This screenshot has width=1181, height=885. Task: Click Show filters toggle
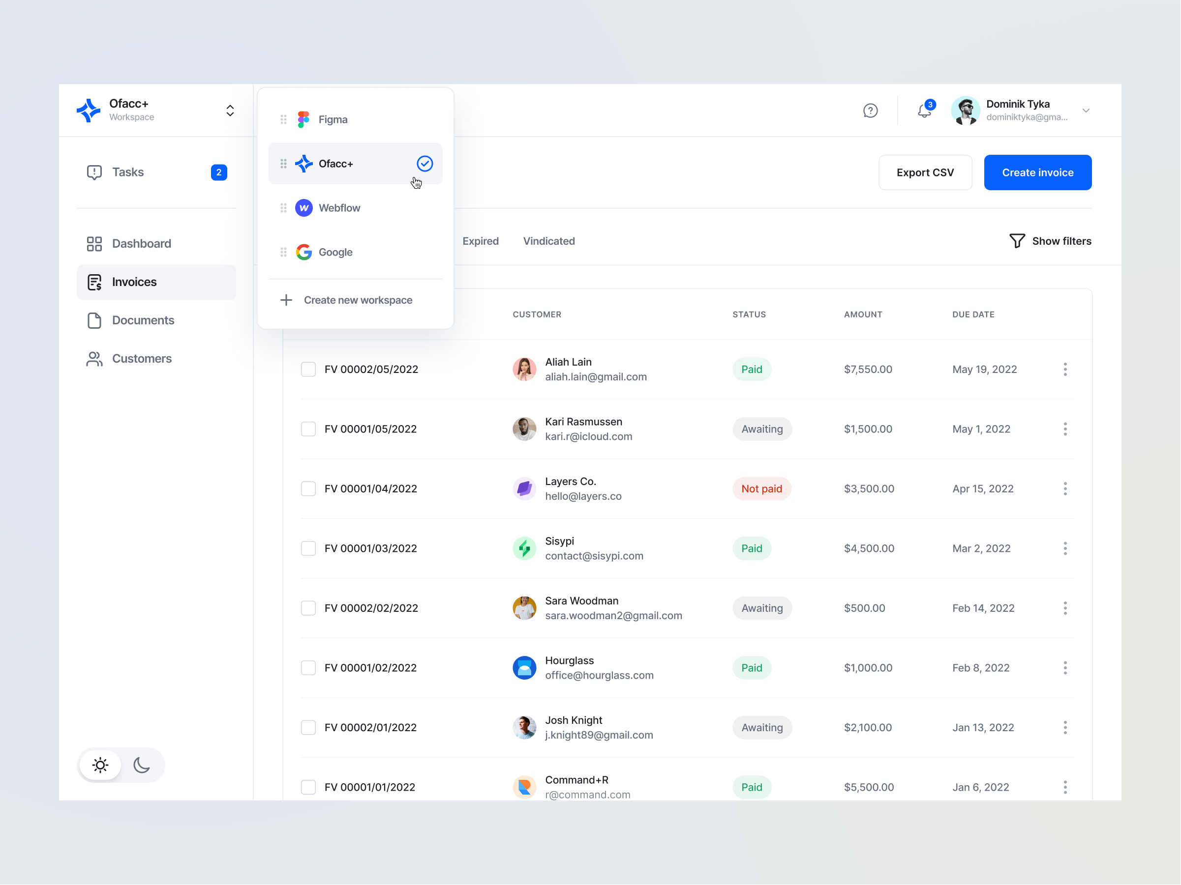coord(1050,240)
